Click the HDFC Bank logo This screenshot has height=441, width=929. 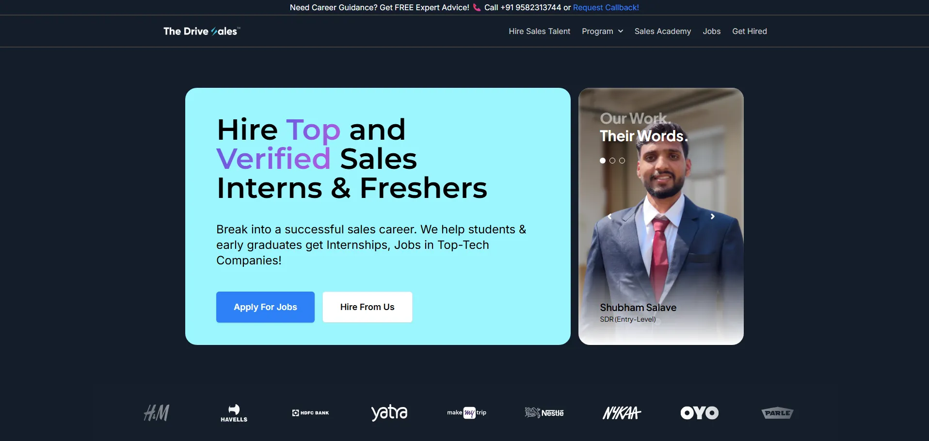coord(310,413)
